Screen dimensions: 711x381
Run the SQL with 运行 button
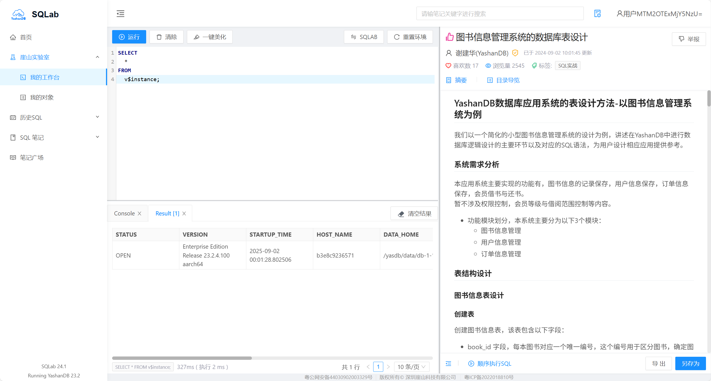(129, 37)
